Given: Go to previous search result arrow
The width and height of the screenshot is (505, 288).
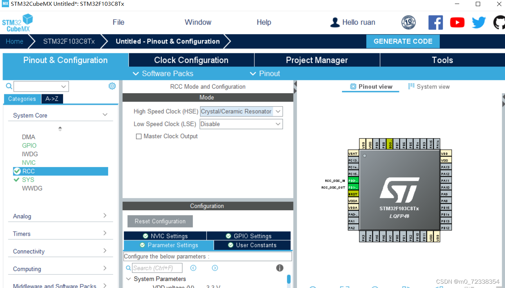Looking at the screenshot, I should tap(193, 268).
